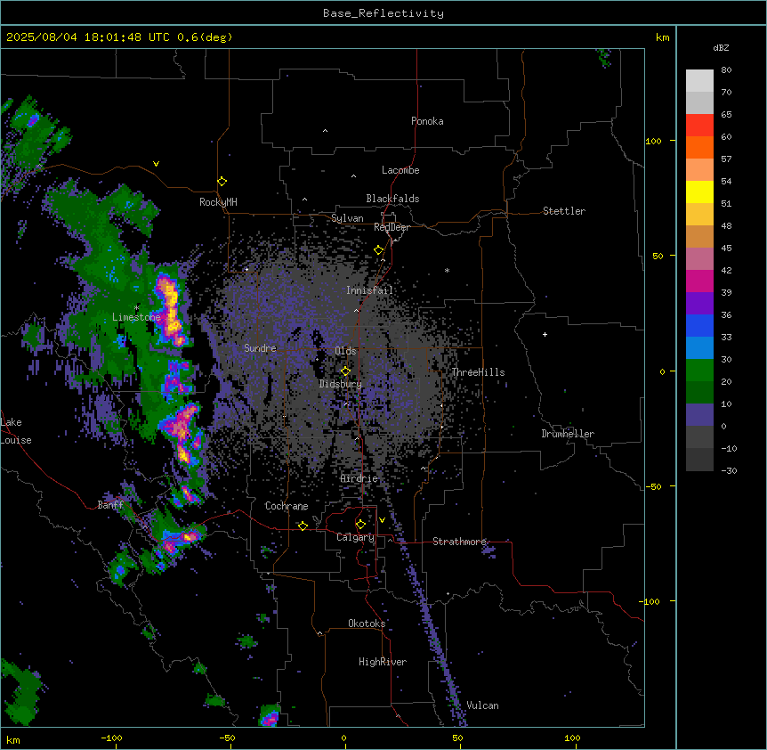Click the Base_Reflectivity title

(383, 13)
